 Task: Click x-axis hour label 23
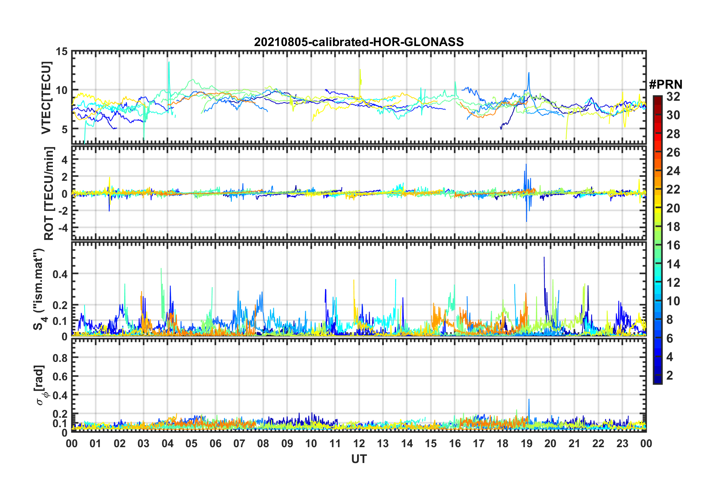(x=622, y=443)
